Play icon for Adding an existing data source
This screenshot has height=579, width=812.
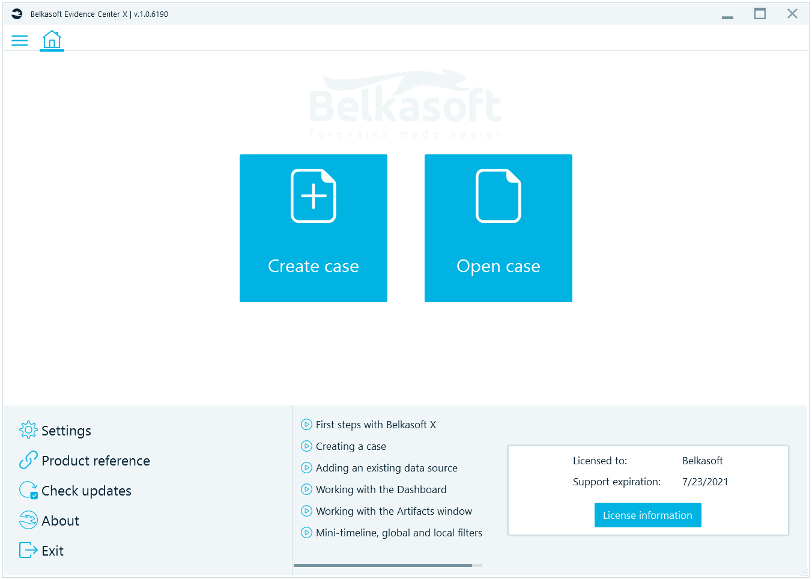click(306, 468)
